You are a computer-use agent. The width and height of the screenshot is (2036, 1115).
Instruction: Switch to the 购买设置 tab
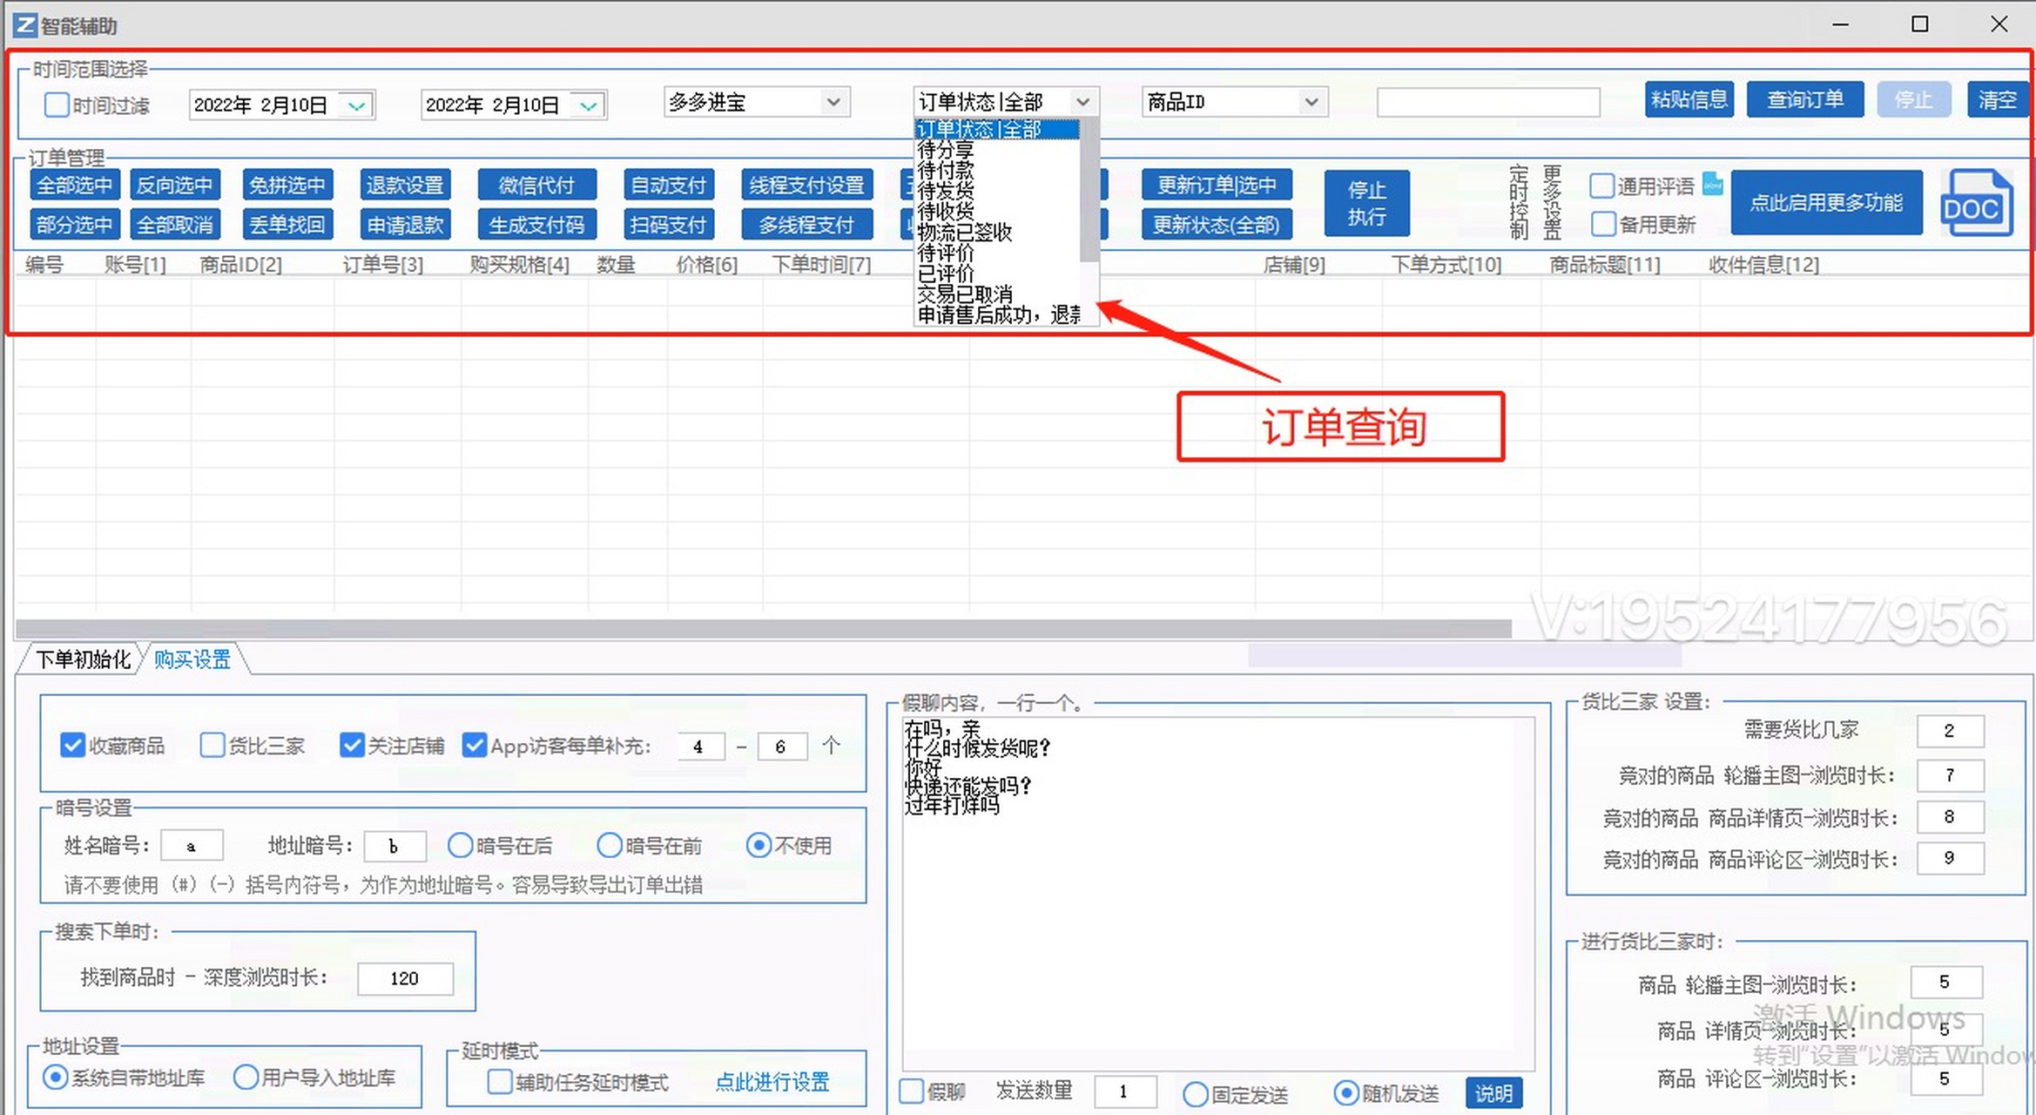tap(192, 659)
